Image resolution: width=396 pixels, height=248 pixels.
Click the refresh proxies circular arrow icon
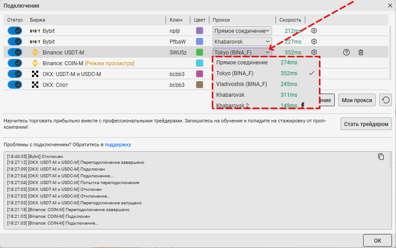[385, 100]
